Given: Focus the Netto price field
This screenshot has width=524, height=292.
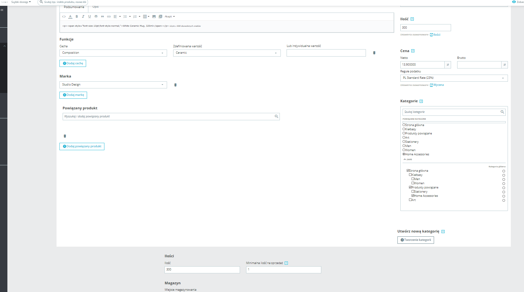Looking at the screenshot, I should (x=422, y=65).
